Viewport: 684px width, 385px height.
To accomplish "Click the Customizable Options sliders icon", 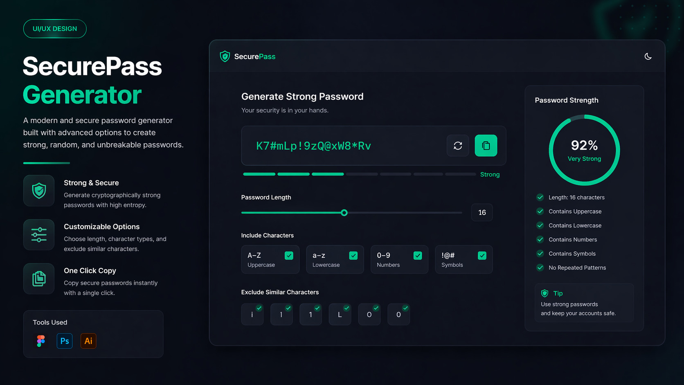I will [38, 234].
